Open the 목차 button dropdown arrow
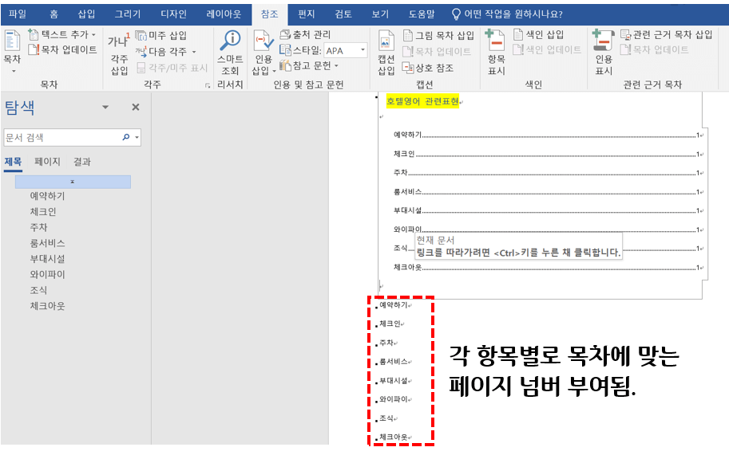This screenshot has height=455, width=729. click(x=14, y=71)
